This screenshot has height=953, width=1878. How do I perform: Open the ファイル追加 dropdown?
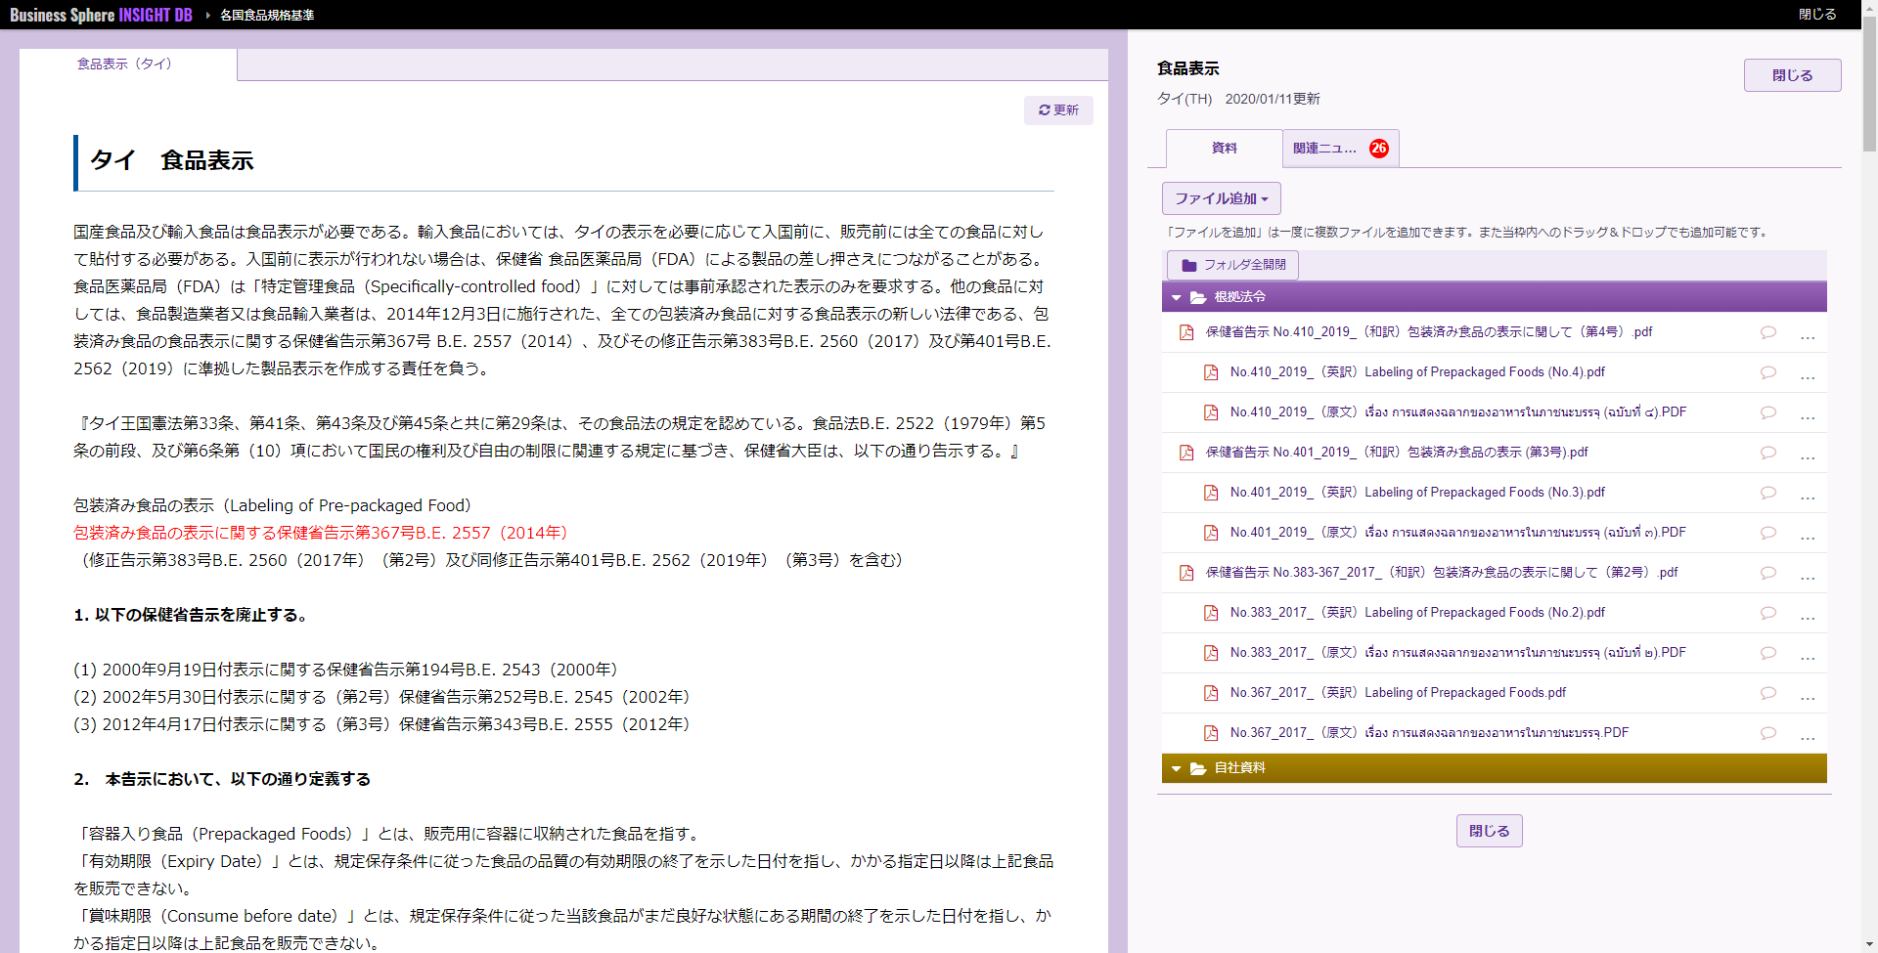click(1221, 198)
